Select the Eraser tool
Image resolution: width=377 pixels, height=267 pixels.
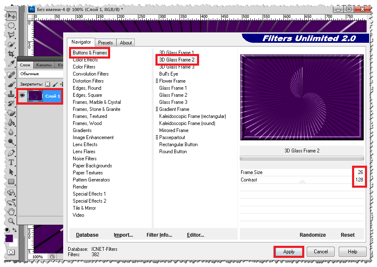point(11,113)
